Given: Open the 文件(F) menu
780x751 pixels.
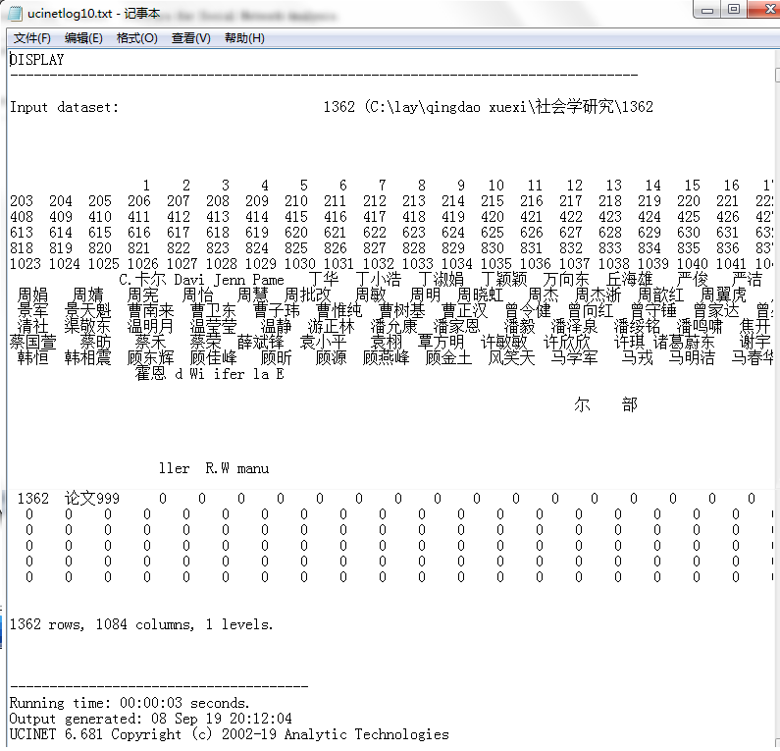Looking at the screenshot, I should click(31, 38).
